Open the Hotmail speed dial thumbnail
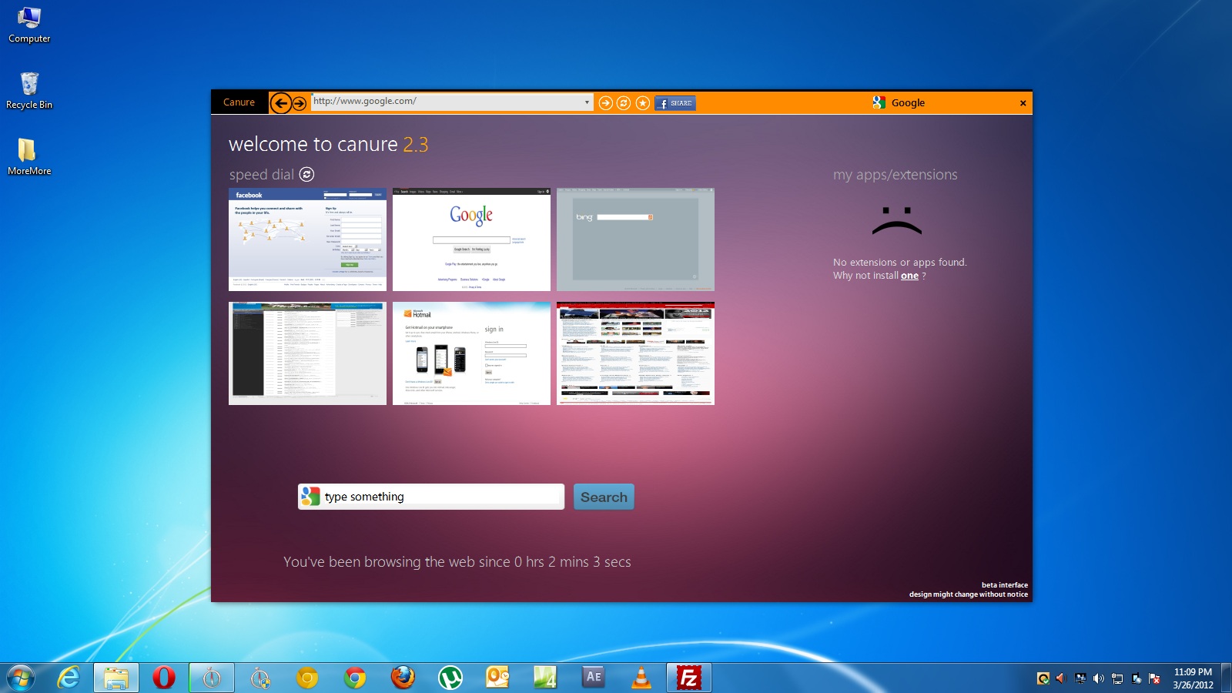This screenshot has width=1232, height=693. (471, 353)
